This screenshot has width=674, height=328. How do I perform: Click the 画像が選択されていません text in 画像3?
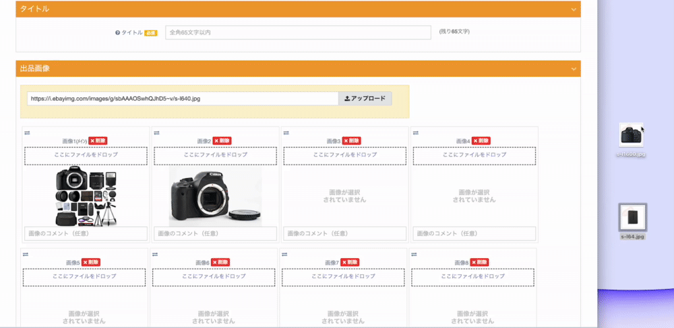click(x=345, y=196)
